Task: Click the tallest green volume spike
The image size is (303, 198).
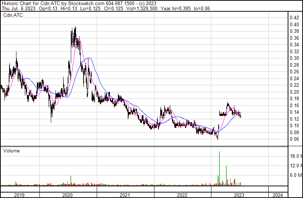Action: [x=219, y=168]
